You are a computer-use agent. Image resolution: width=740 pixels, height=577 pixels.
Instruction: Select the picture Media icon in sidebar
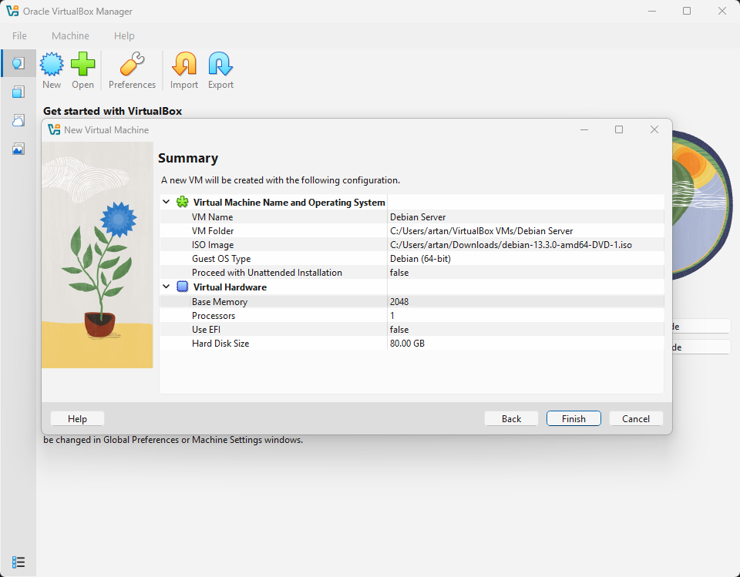click(18, 149)
